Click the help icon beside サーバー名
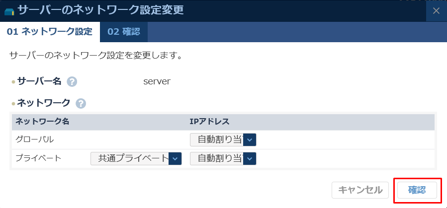 click(x=72, y=82)
